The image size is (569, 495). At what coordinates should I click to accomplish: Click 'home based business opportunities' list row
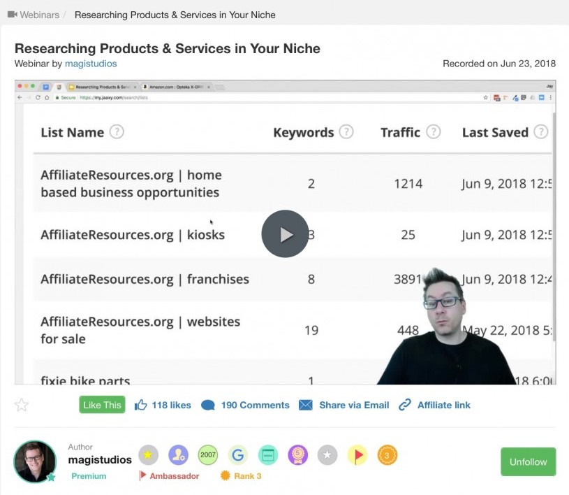click(292, 184)
